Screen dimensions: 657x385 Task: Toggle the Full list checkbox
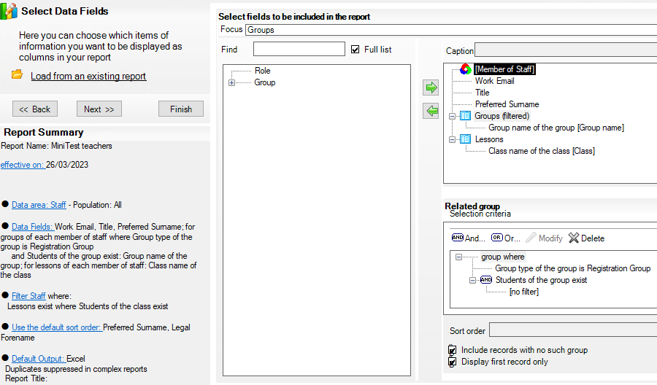356,50
